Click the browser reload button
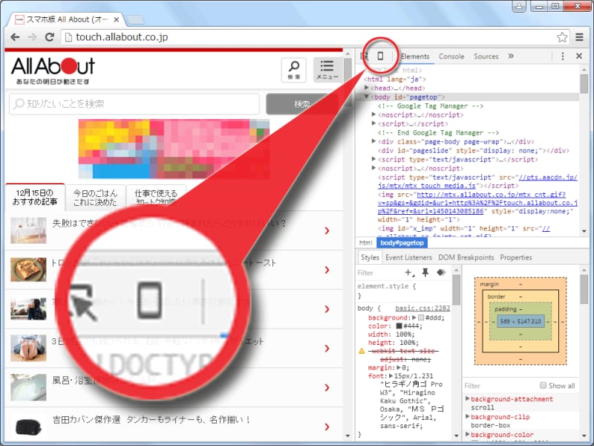The image size is (594, 446). [50, 37]
